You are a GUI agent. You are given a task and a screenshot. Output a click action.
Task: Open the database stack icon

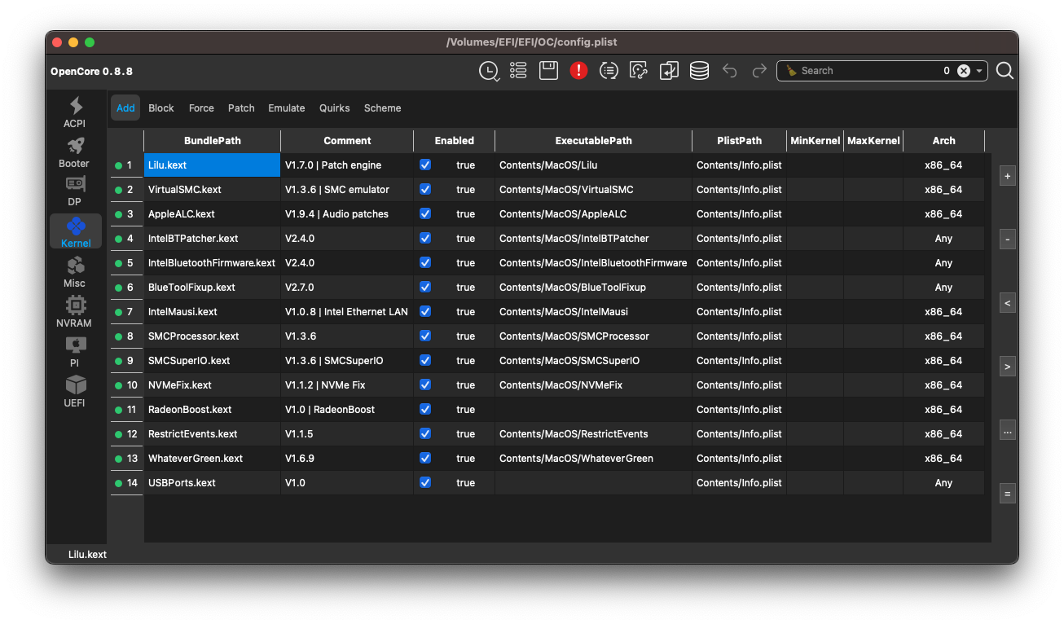click(x=699, y=71)
